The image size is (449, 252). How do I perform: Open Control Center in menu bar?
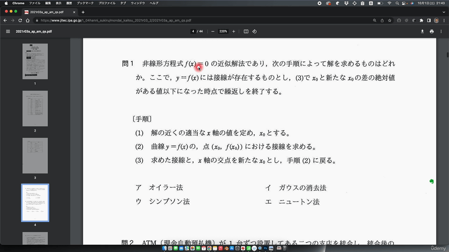[x=404, y=3]
